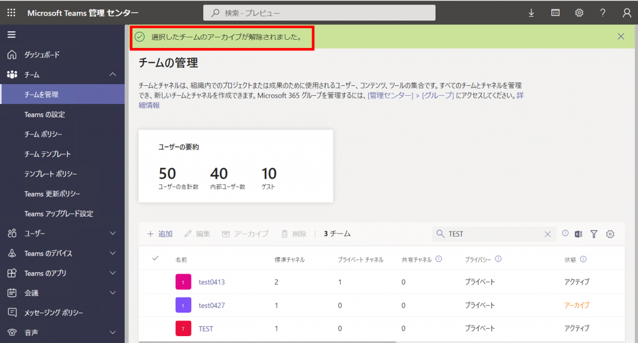This screenshot has height=343, width=638.
Task: Open the settings gear in top bar
Action: [579, 12]
